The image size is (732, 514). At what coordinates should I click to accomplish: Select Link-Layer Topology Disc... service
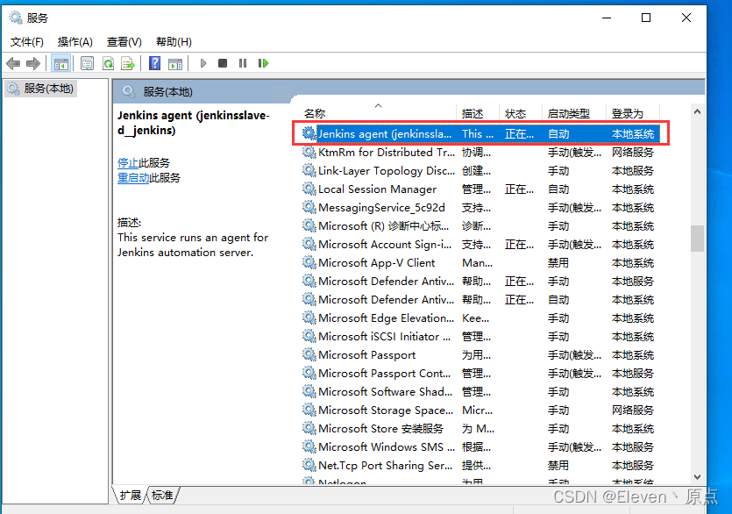480,170
